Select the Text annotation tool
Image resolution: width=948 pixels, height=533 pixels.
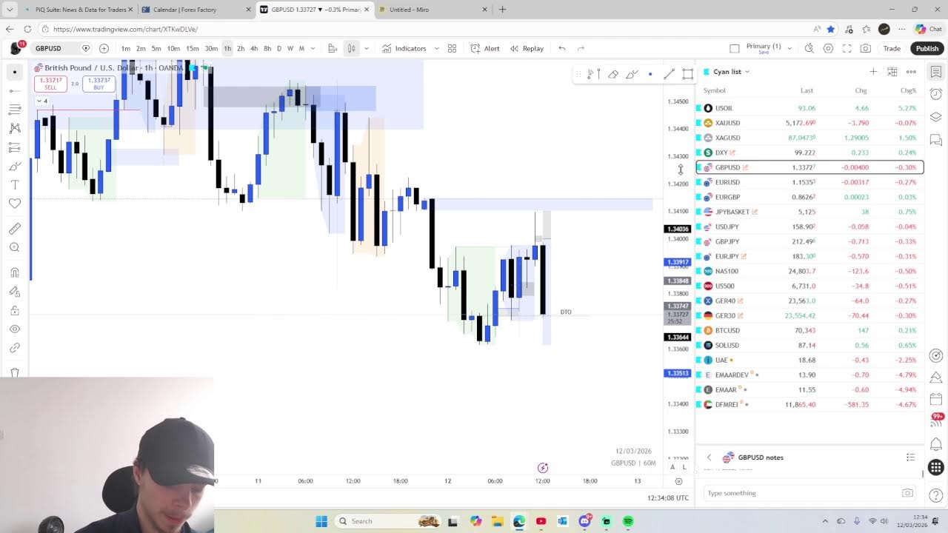14,184
